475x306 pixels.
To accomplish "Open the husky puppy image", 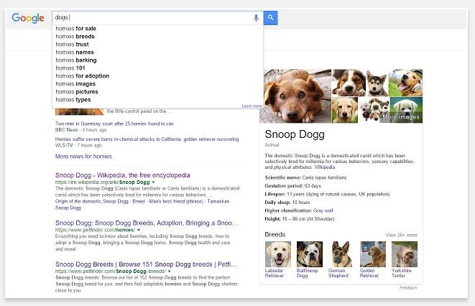I will (377, 83).
